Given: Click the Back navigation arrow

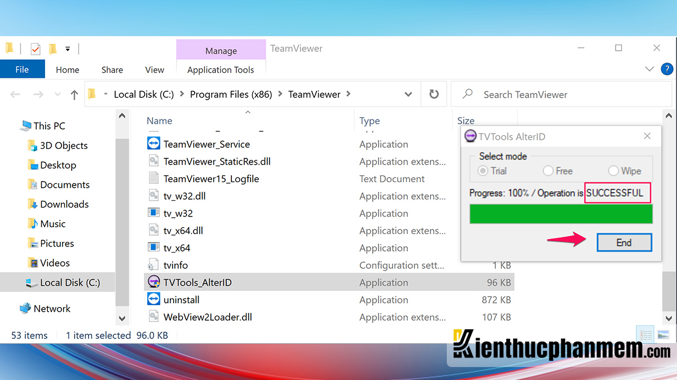Looking at the screenshot, I should [16, 95].
